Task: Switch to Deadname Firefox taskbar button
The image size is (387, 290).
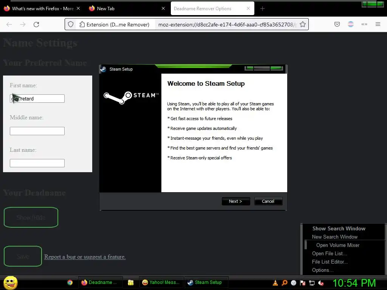Action: point(101,282)
